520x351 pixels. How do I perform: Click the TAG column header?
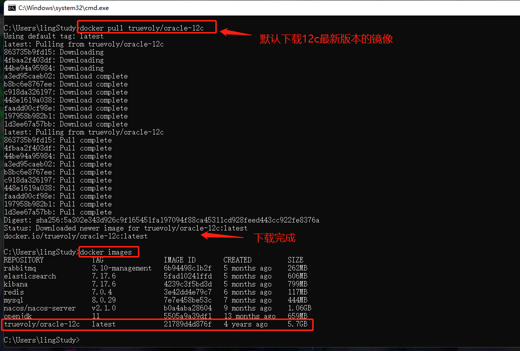click(x=98, y=260)
